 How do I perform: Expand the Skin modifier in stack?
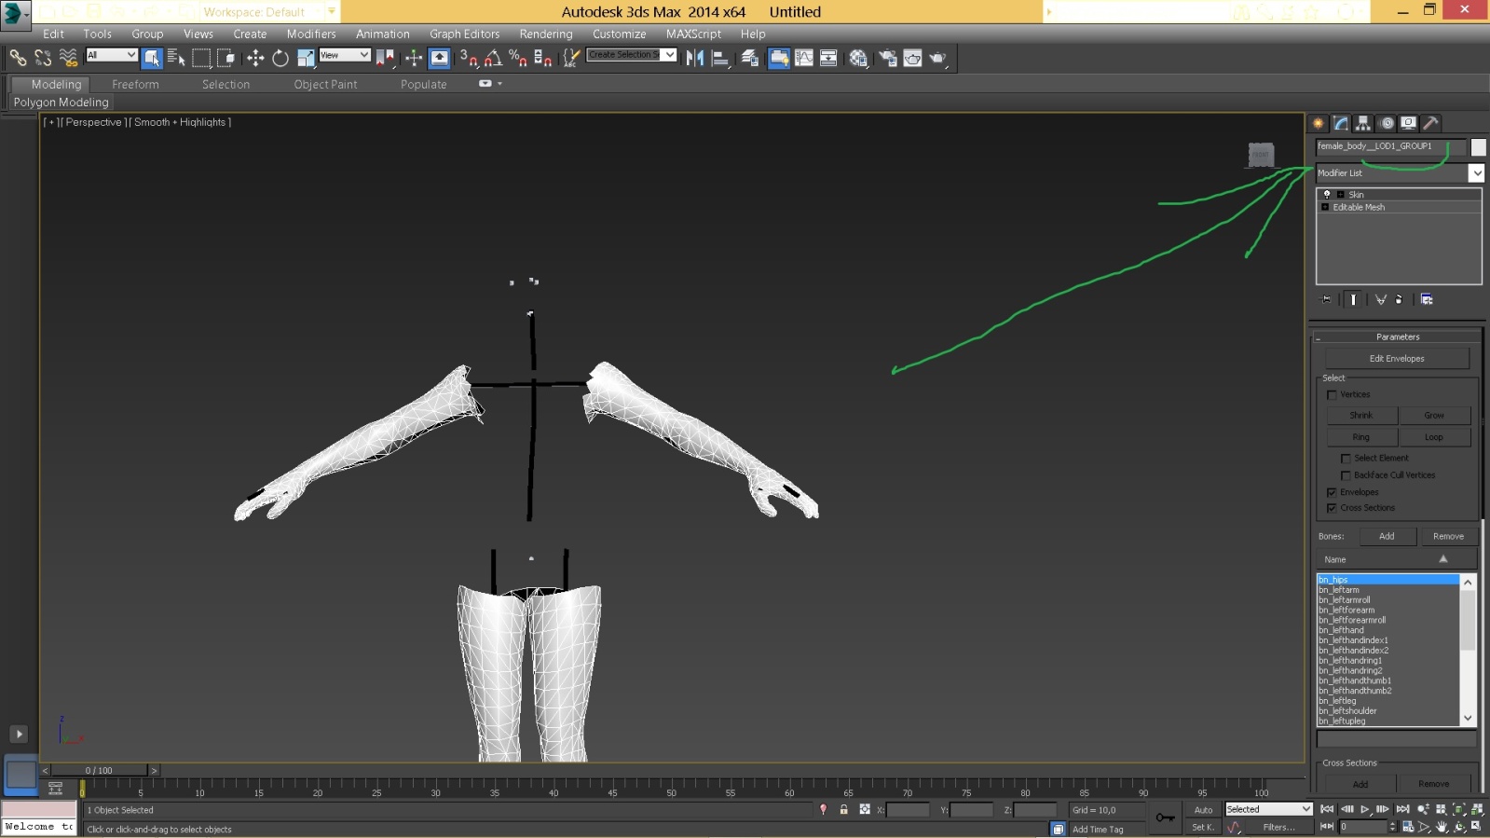(x=1340, y=195)
